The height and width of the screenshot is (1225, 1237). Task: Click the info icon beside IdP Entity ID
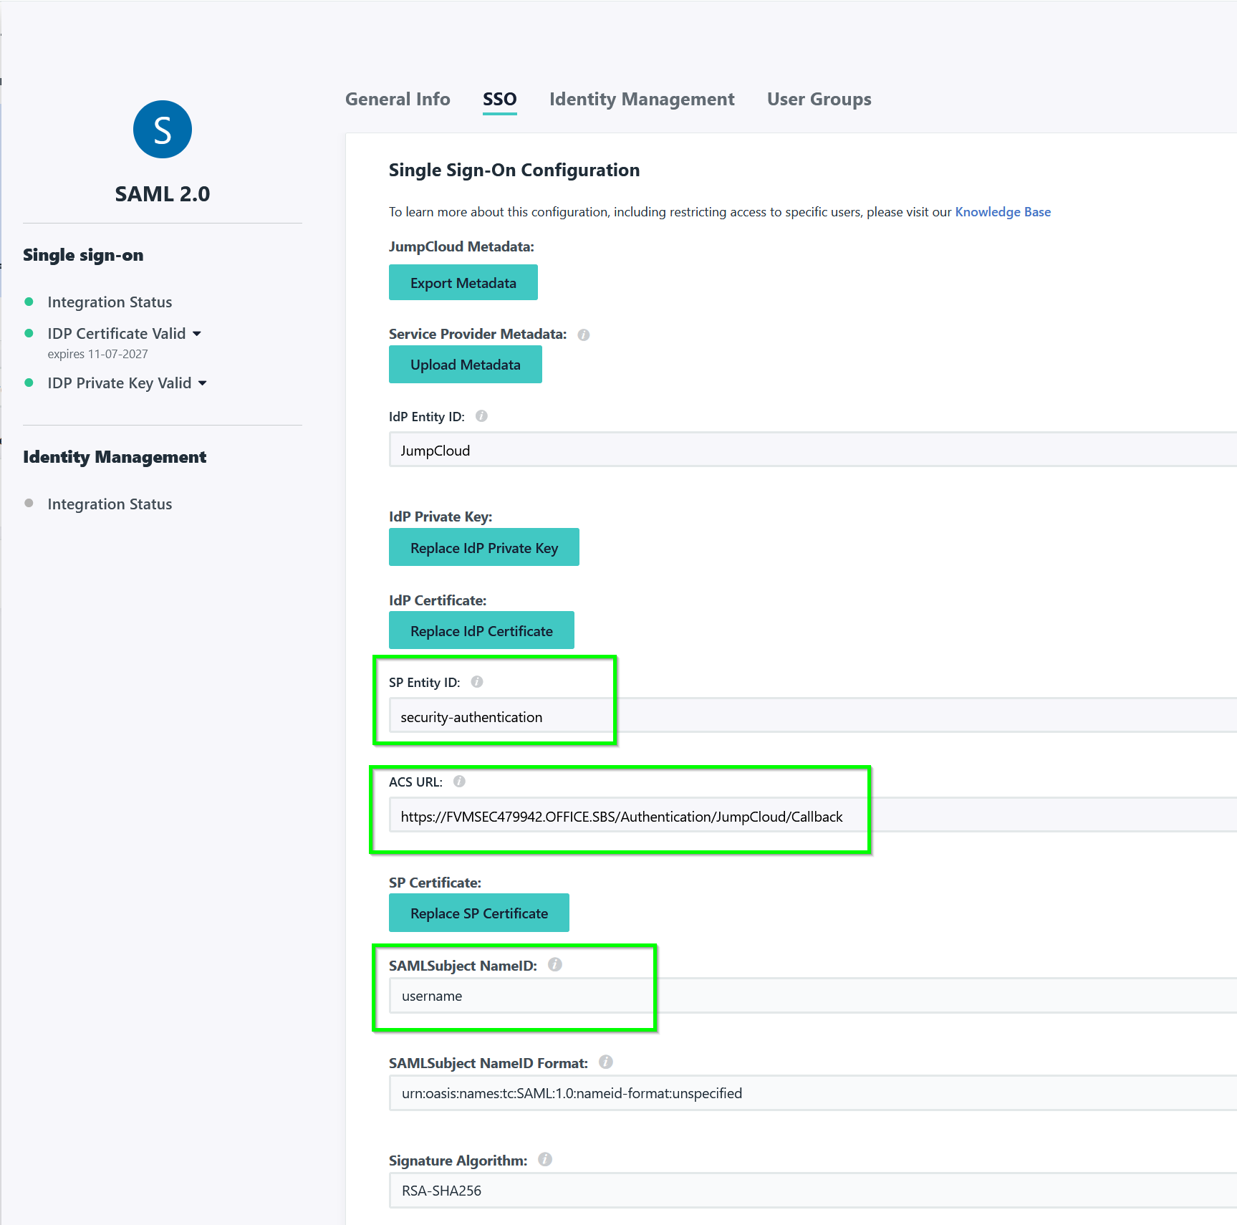point(481,416)
